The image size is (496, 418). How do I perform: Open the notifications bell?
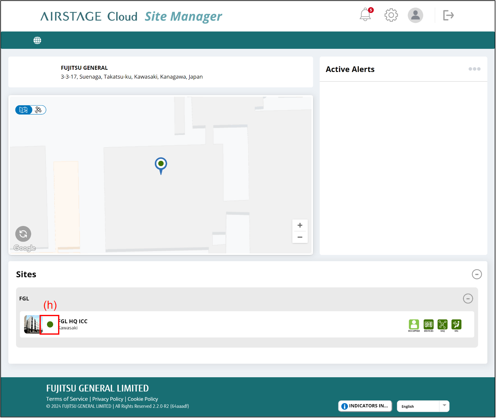click(365, 15)
